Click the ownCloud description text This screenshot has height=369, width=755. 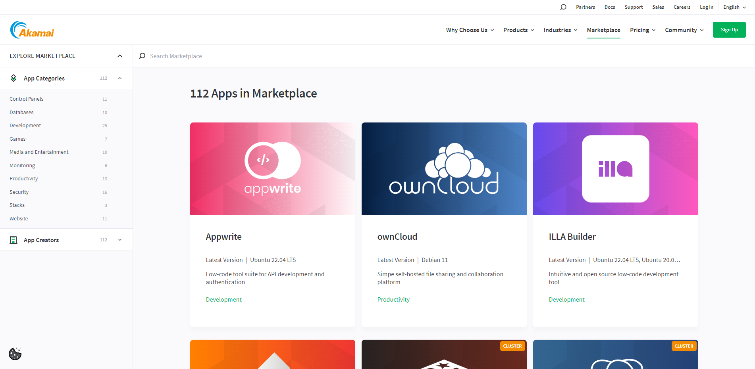point(440,278)
